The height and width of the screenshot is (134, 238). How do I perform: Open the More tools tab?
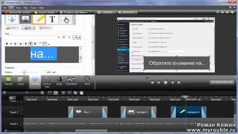coord(87,81)
